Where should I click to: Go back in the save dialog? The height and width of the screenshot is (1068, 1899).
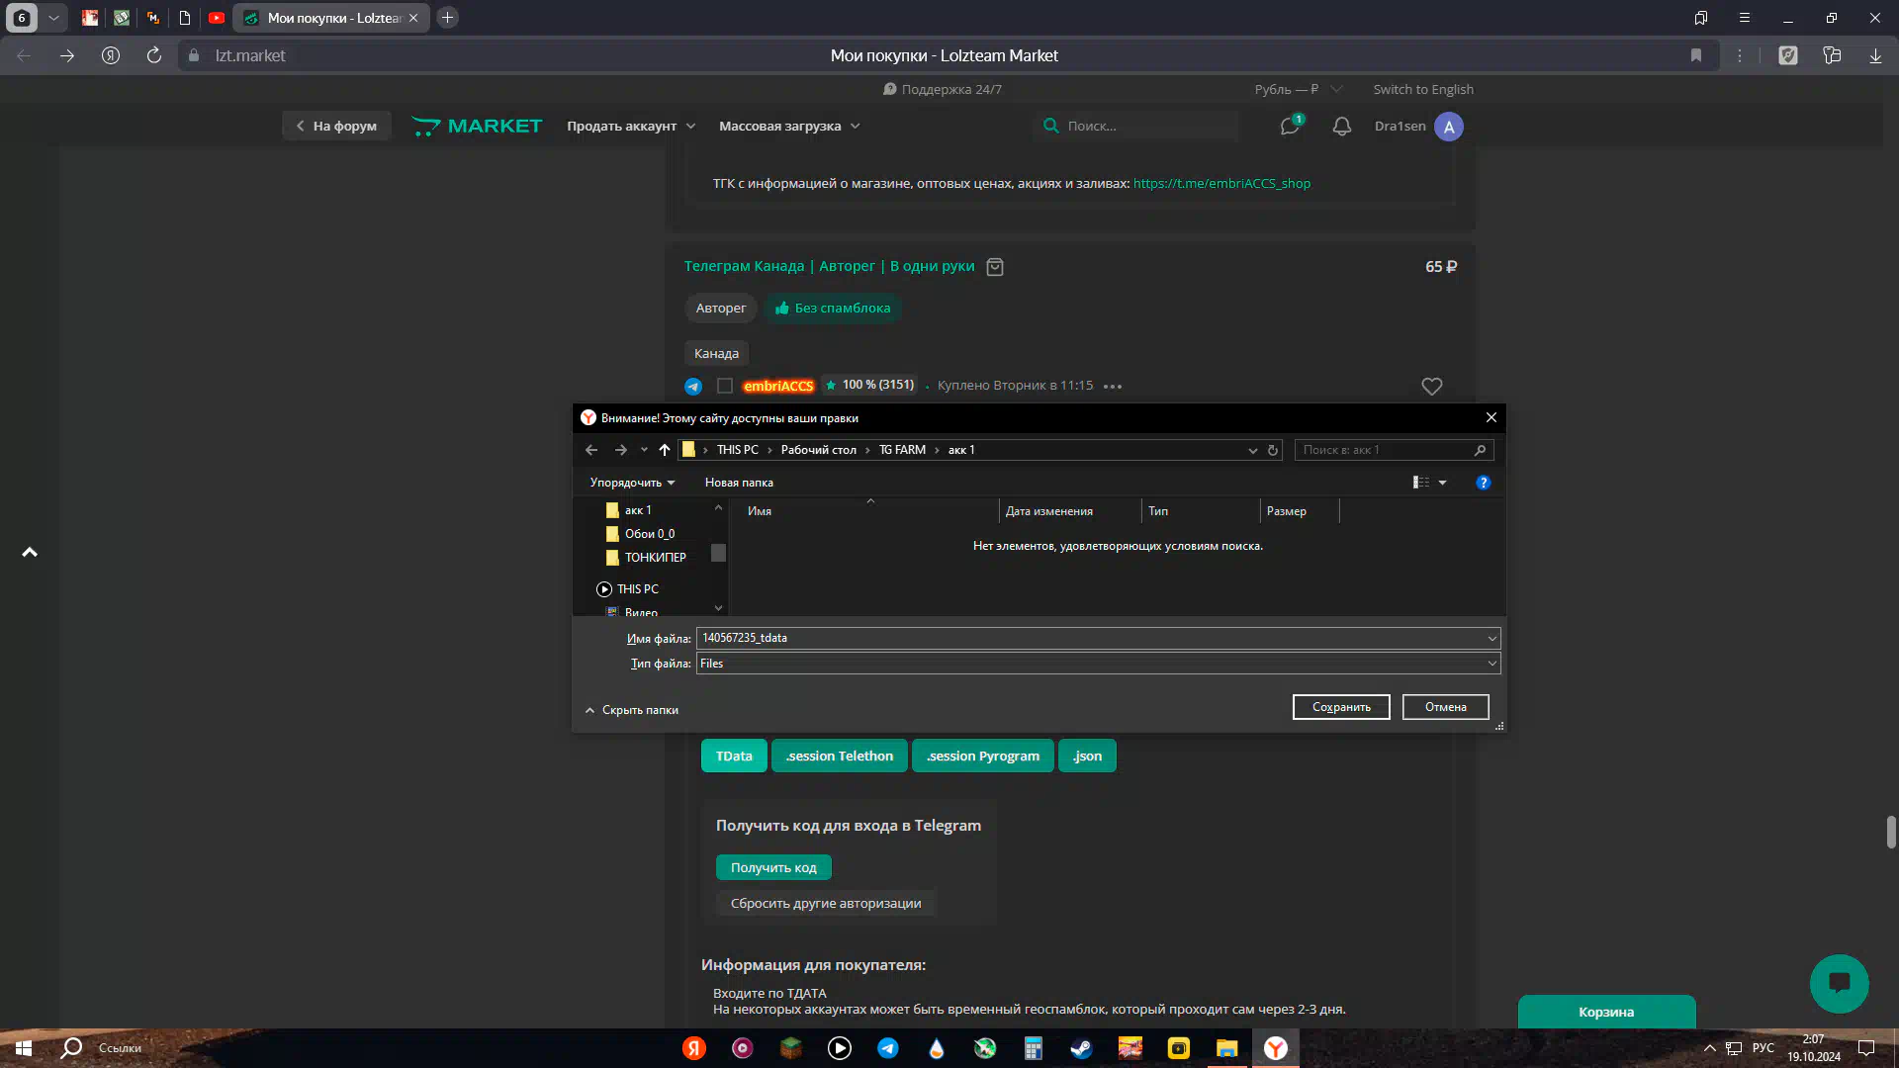(591, 450)
